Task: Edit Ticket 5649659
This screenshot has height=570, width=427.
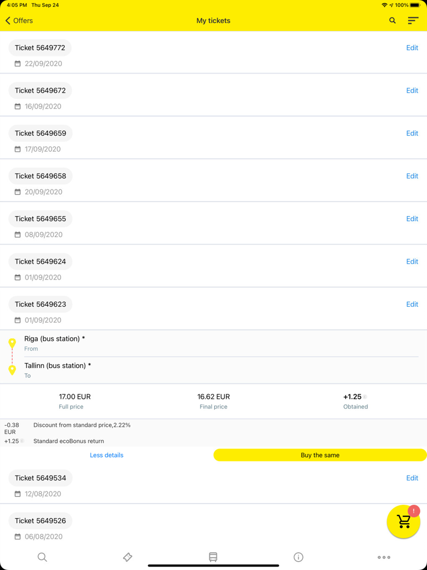Action: click(412, 133)
